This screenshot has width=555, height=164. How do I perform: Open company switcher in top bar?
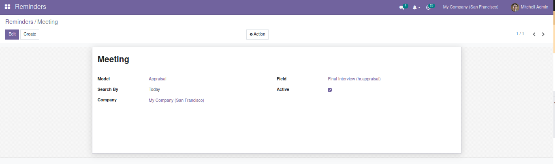pyautogui.click(x=470, y=7)
